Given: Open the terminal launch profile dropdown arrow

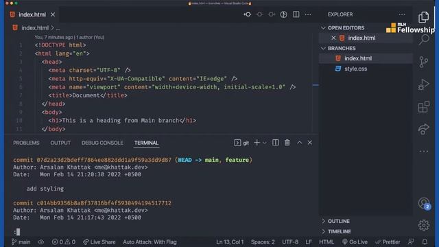Looking at the screenshot, I should (x=264, y=143).
